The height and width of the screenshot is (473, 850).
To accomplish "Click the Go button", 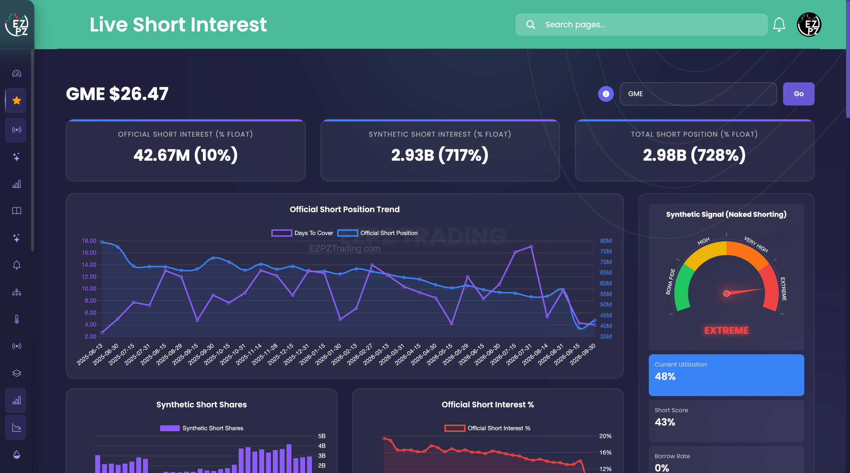I will click(x=799, y=94).
